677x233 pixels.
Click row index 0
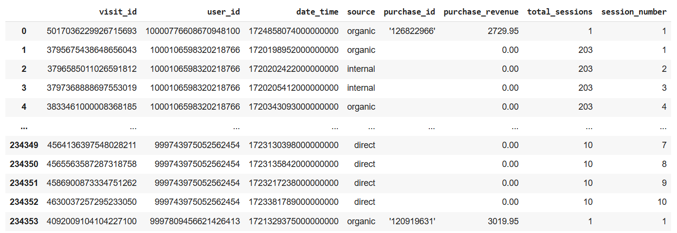pyautogui.click(x=24, y=31)
